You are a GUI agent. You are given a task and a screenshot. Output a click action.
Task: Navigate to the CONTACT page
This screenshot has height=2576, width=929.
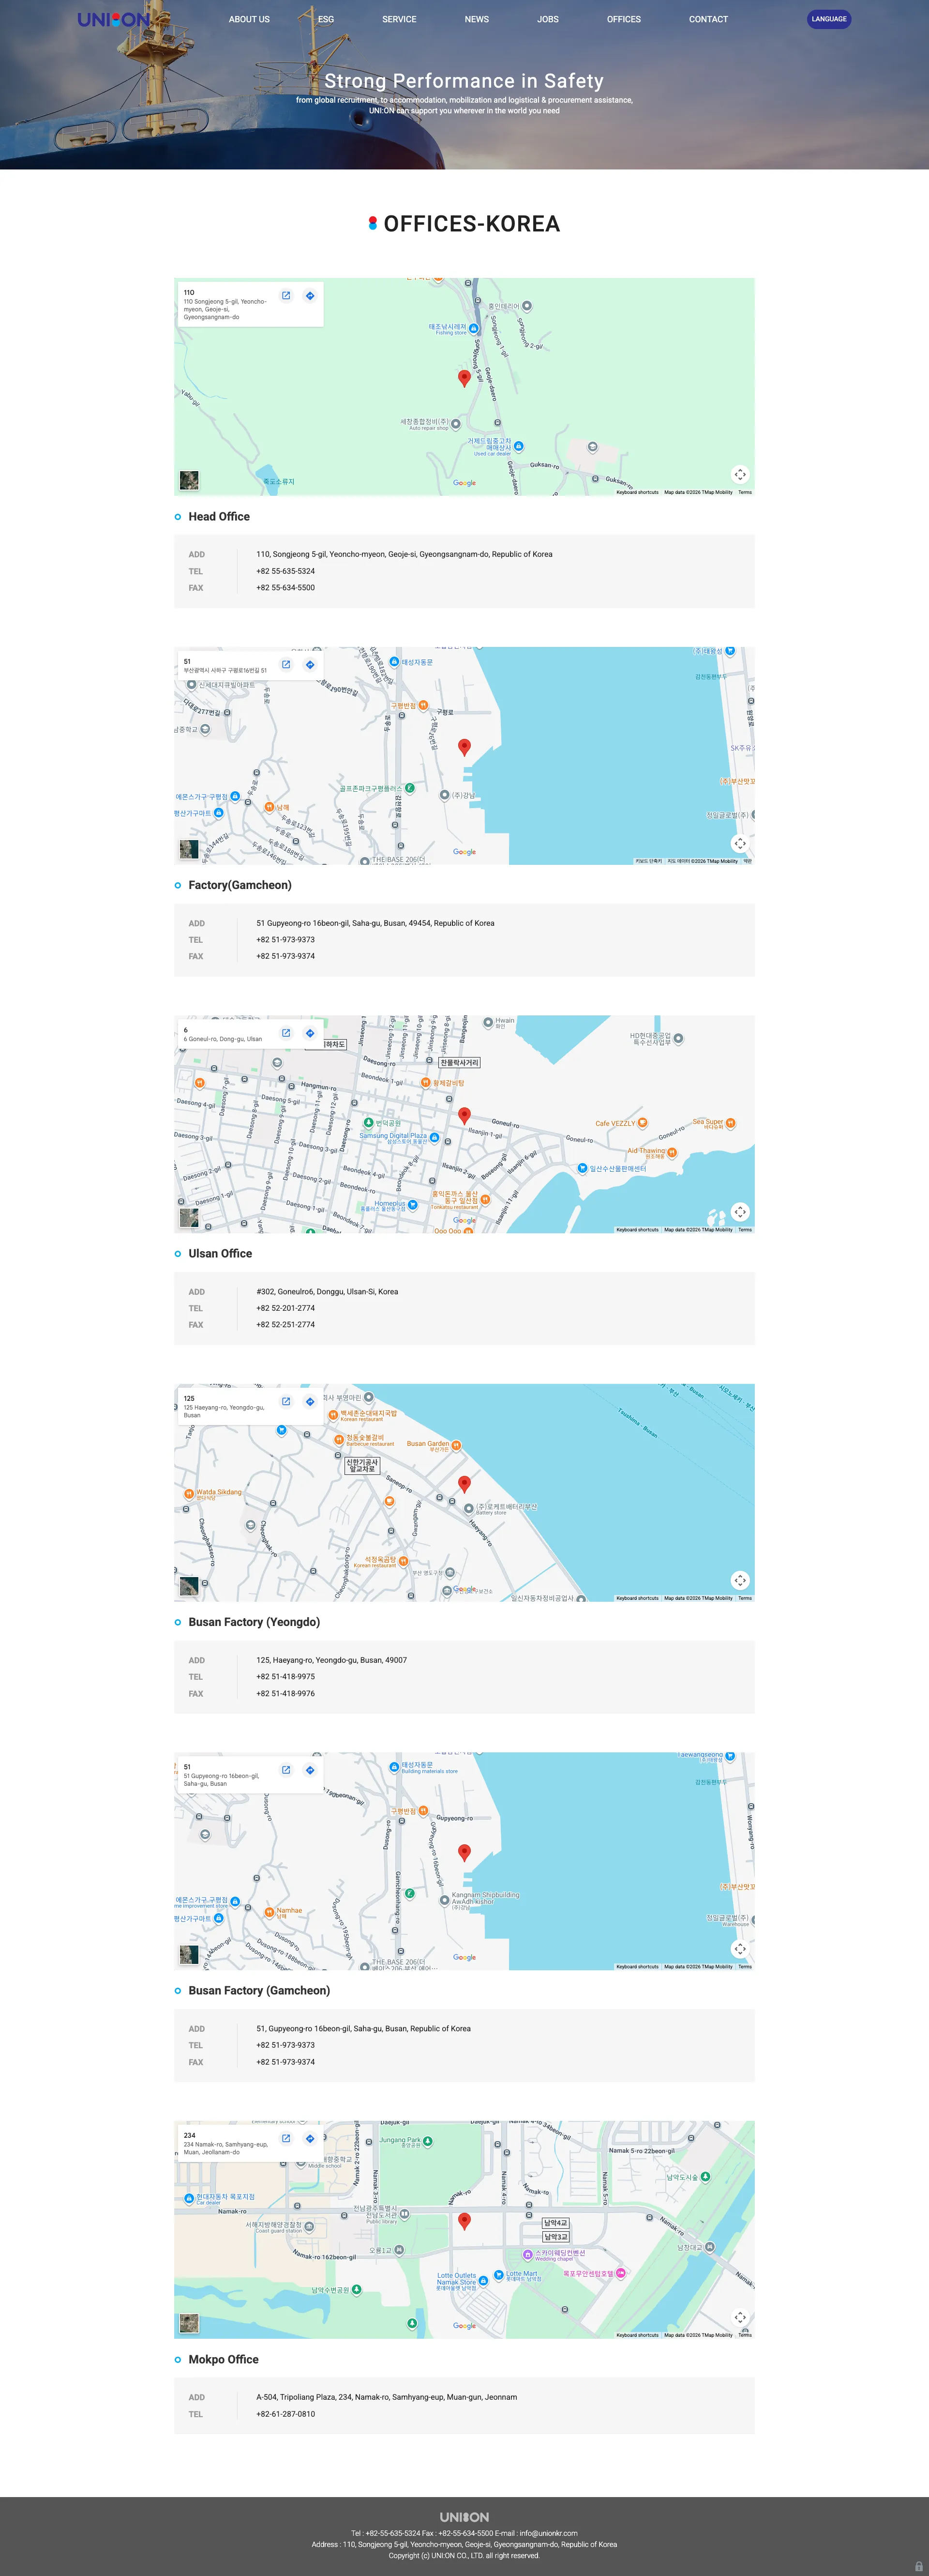coord(708,19)
